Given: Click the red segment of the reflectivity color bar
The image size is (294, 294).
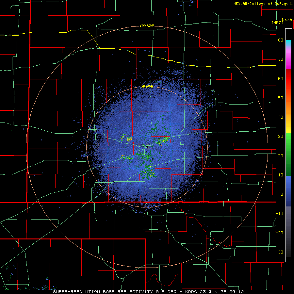Looking at the screenshot, I should click(288, 78).
